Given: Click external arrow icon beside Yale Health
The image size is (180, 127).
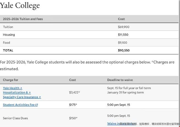Looking at the screenshot, I should [x=21, y=88].
